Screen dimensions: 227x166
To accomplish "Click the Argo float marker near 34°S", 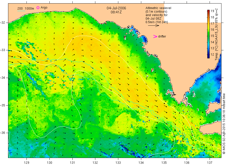I will (x=20, y=79).
